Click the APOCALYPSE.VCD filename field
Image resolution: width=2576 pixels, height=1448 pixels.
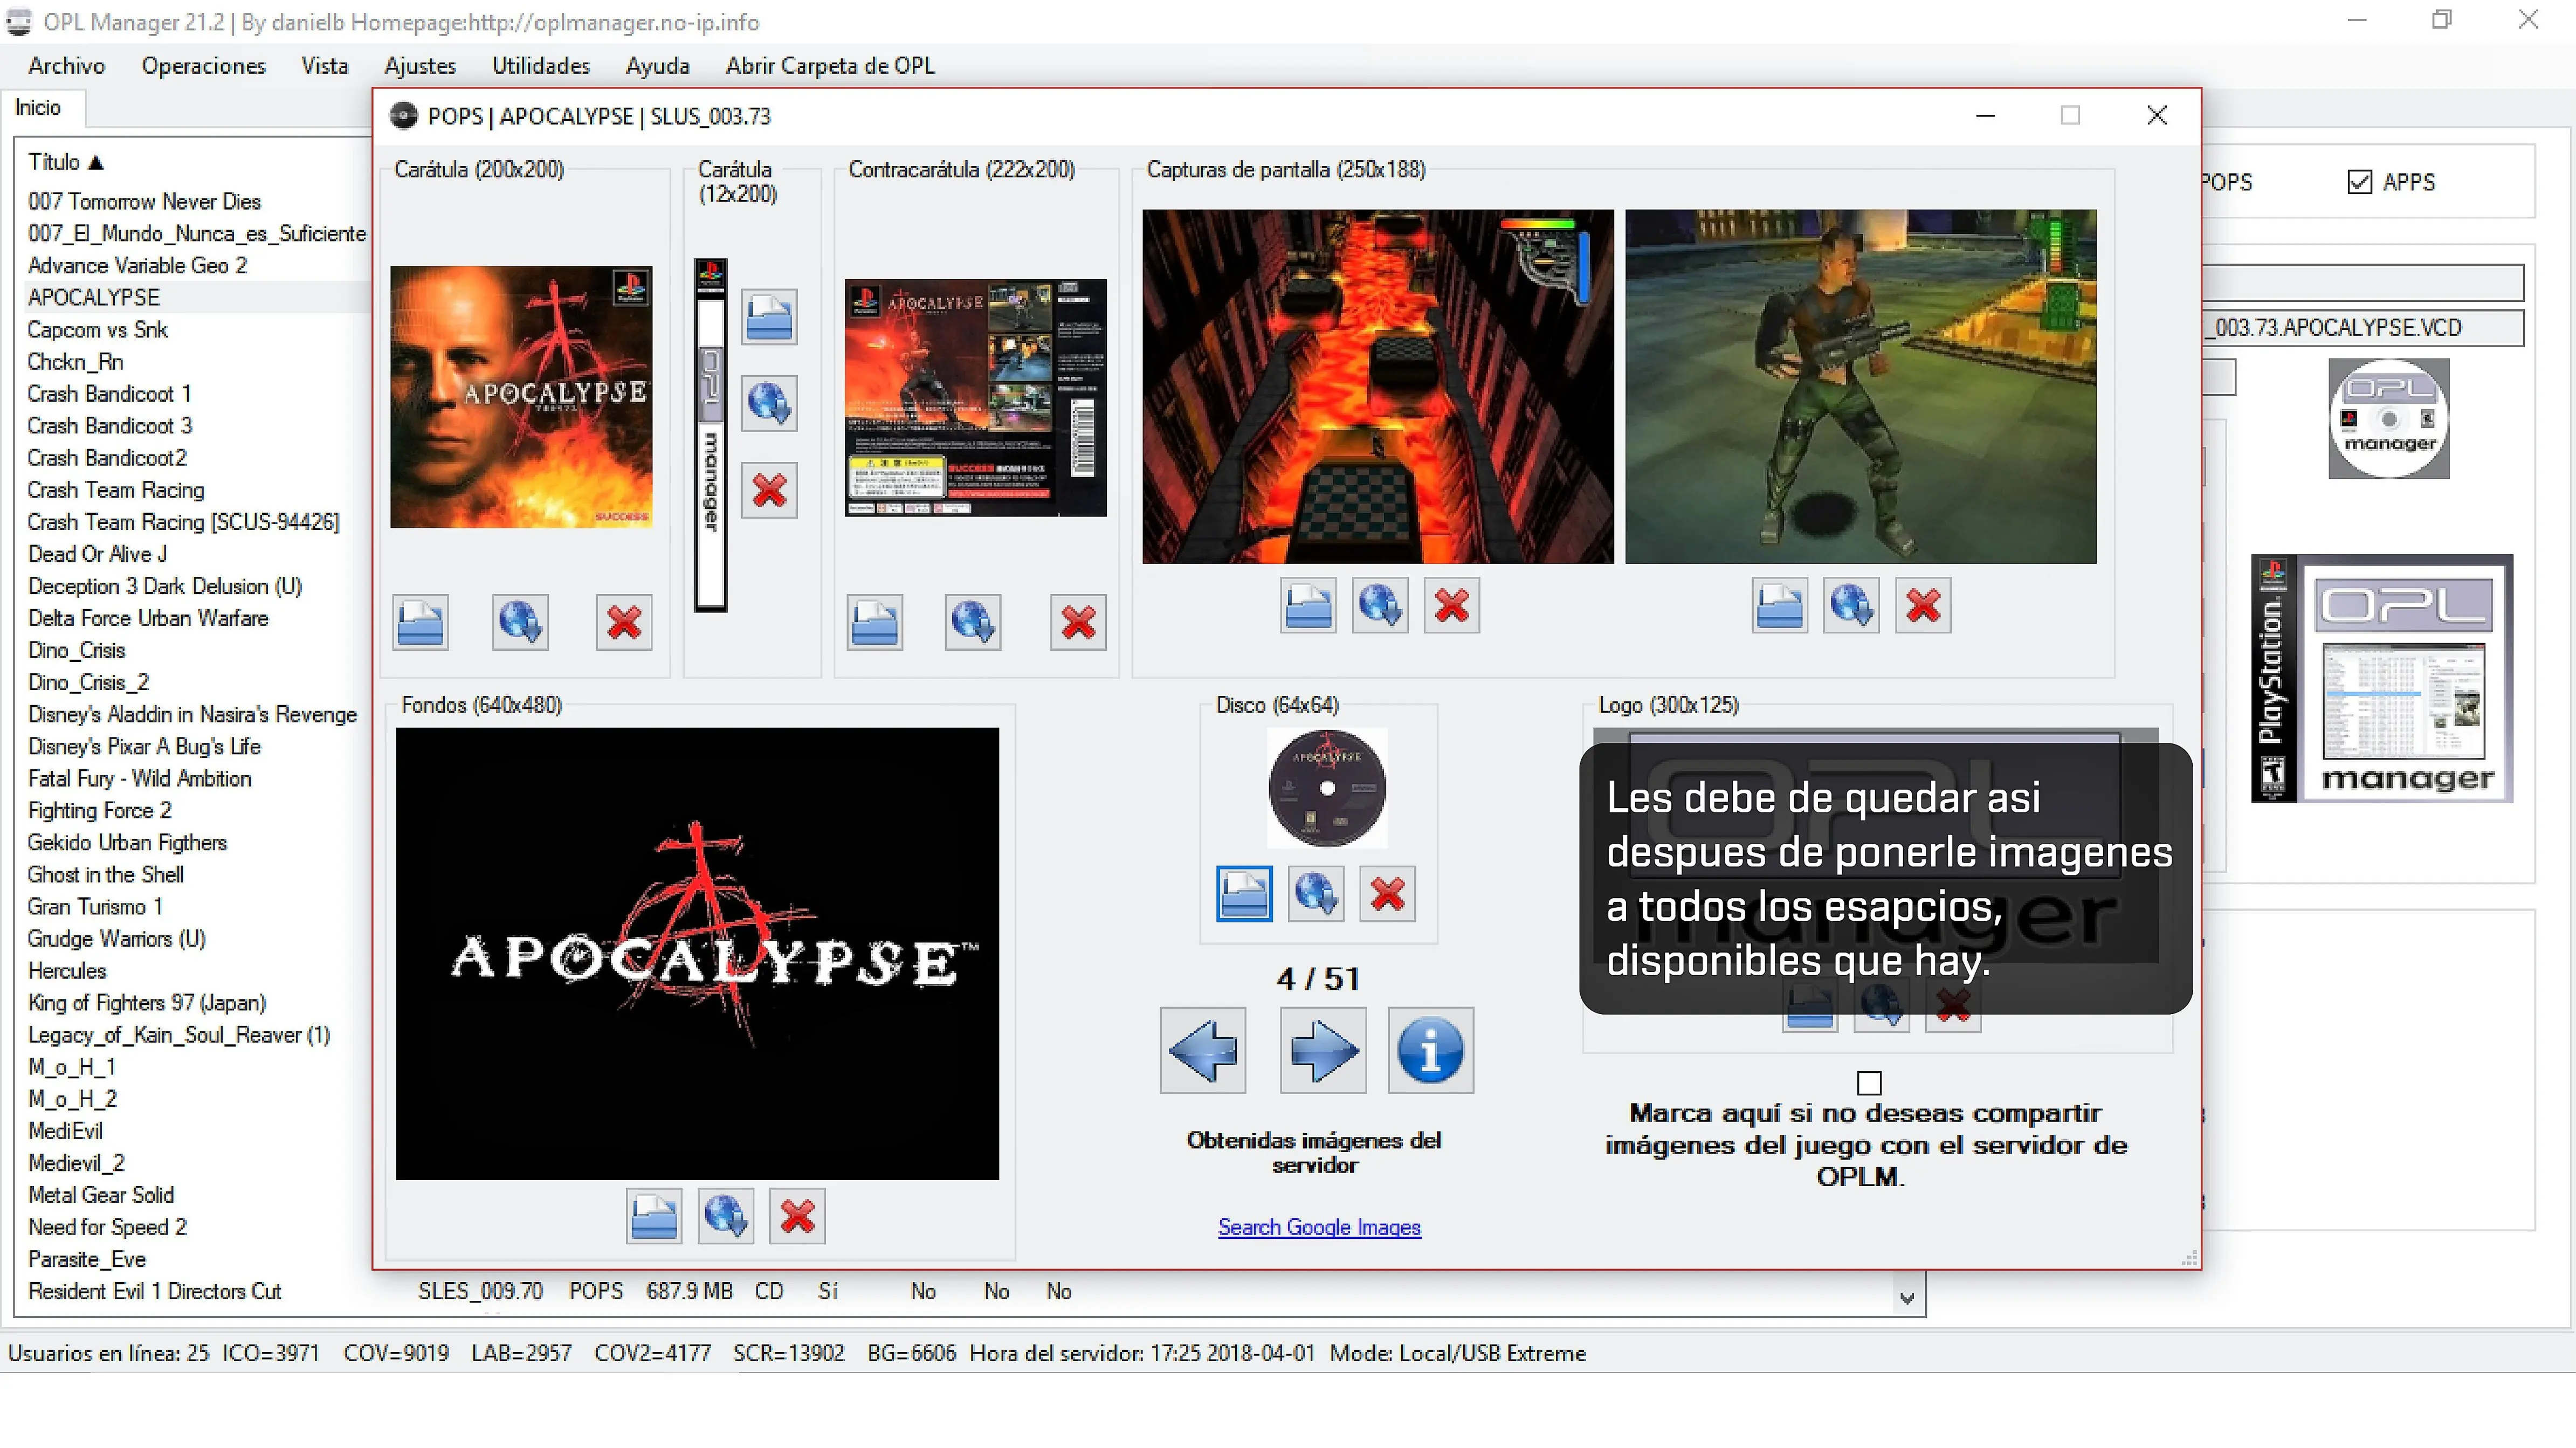(x=2363, y=328)
